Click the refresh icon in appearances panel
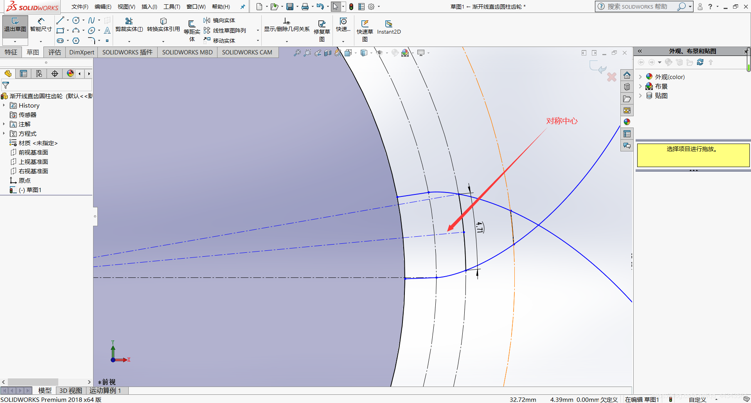 point(700,62)
